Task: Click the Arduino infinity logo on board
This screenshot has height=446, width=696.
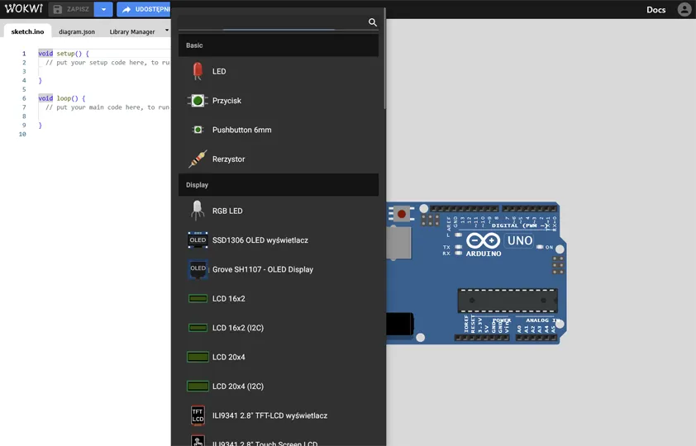Action: pyautogui.click(x=483, y=240)
